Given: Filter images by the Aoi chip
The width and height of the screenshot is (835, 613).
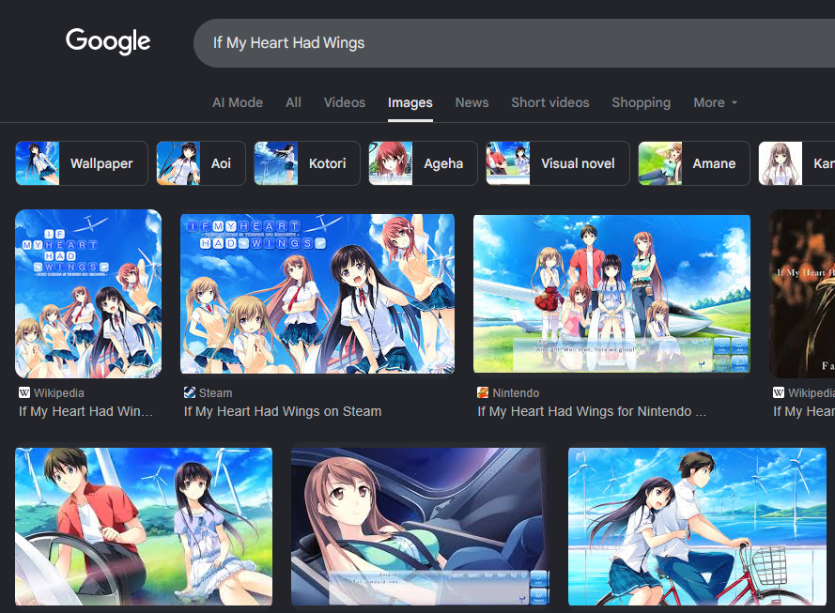Looking at the screenshot, I should pyautogui.click(x=201, y=163).
